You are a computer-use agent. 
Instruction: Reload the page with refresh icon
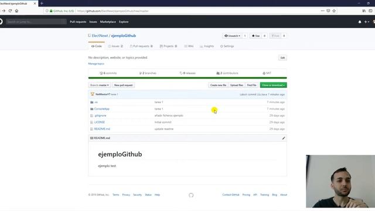[10, 11]
